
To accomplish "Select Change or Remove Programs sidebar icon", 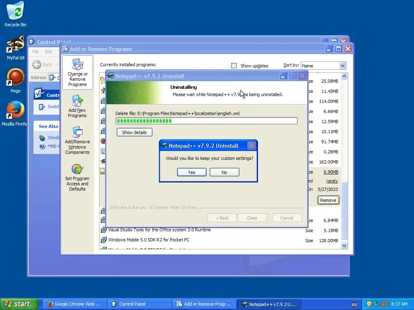I will (x=77, y=72).
